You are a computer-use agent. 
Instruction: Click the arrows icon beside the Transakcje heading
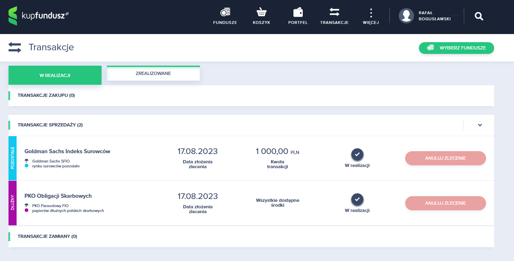pyautogui.click(x=15, y=47)
